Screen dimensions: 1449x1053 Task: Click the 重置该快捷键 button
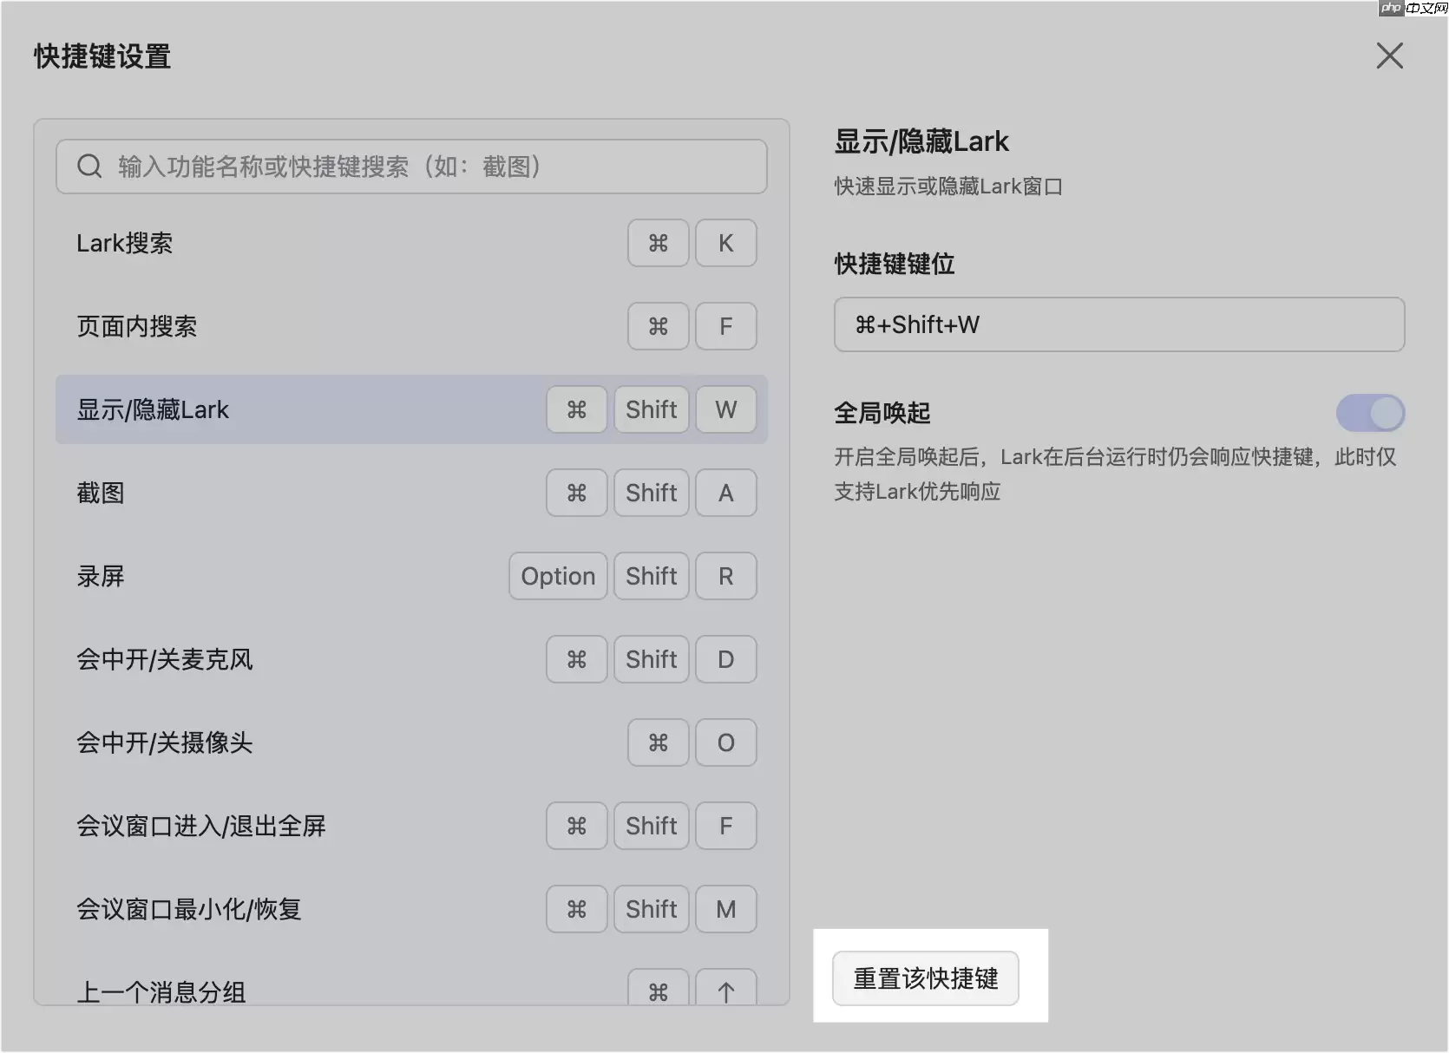[x=925, y=978]
